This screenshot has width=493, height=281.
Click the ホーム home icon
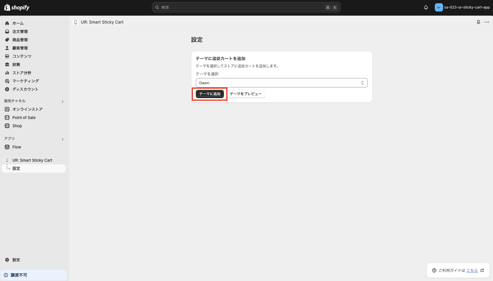point(7,23)
